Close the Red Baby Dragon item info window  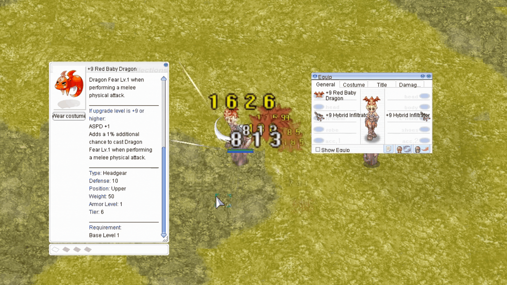click(x=166, y=65)
